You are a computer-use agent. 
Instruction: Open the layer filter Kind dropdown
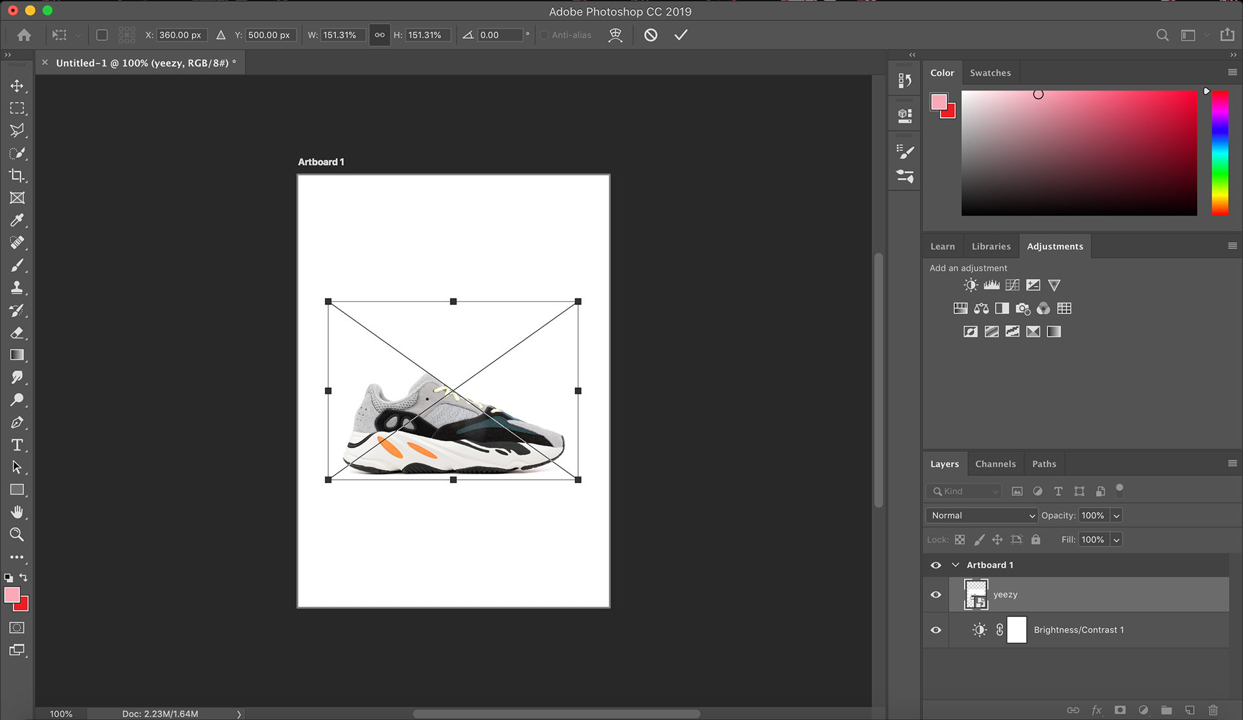coord(964,491)
